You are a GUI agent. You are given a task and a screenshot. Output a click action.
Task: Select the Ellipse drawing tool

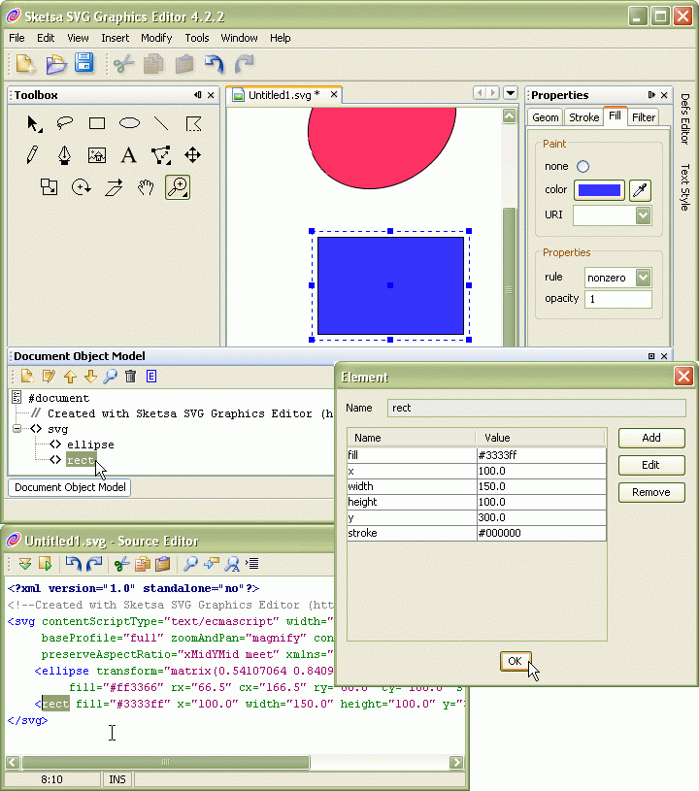[x=129, y=123]
